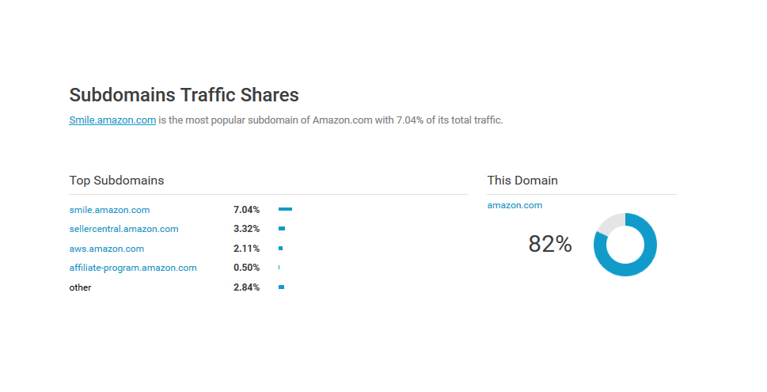The height and width of the screenshot is (392, 767).
Task: Click smile.amazon.com in Top Subdomains list
Action: click(109, 210)
